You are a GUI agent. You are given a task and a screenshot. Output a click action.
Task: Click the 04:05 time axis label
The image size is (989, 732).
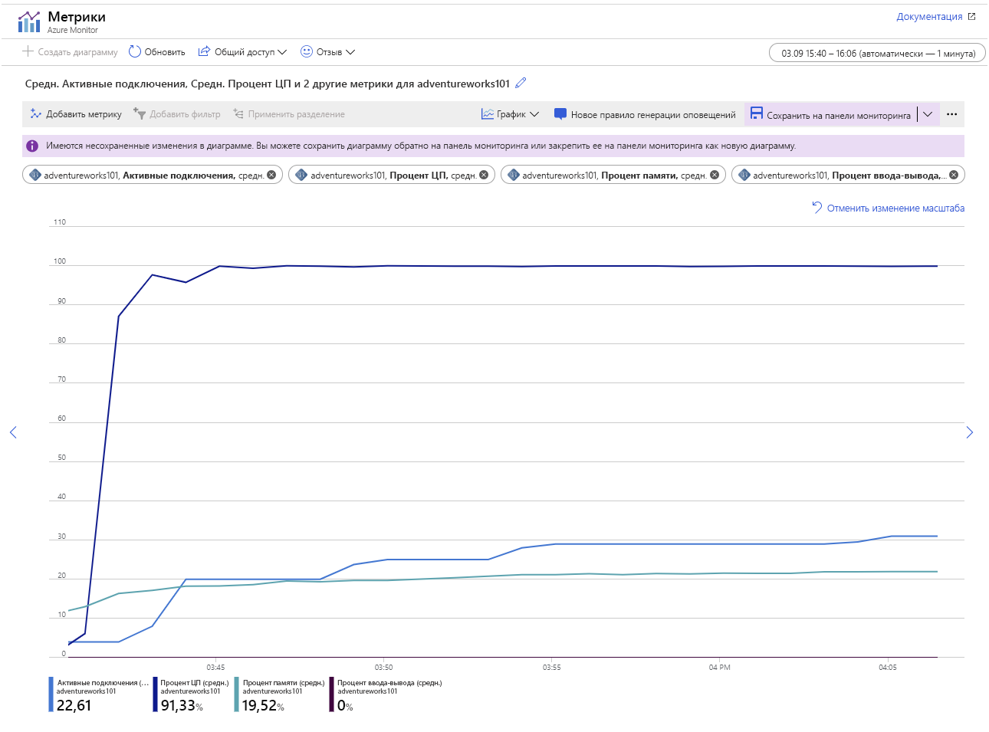pos(887,667)
